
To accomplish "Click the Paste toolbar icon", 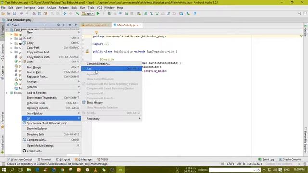I will tap(45, 14).
